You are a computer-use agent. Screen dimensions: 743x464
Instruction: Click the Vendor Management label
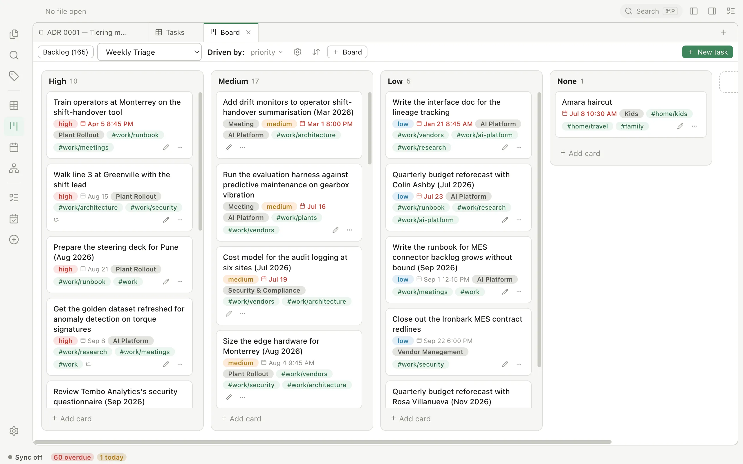[x=430, y=352]
